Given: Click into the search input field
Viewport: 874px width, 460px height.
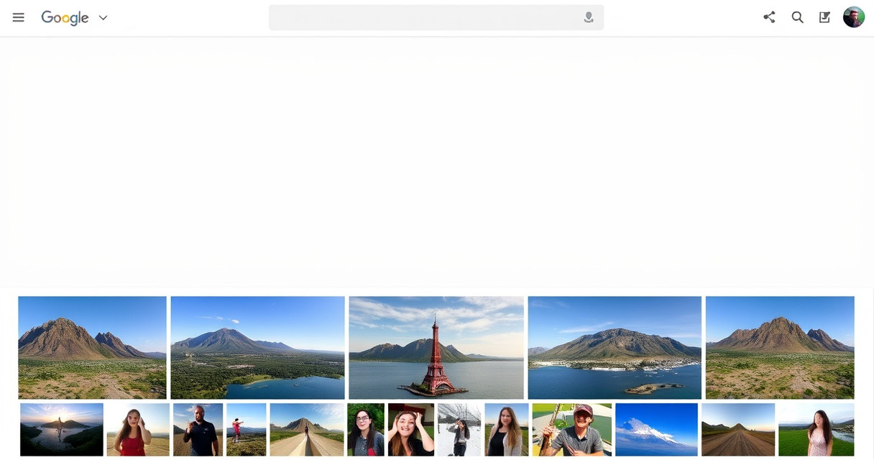Looking at the screenshot, I should 424,18.
